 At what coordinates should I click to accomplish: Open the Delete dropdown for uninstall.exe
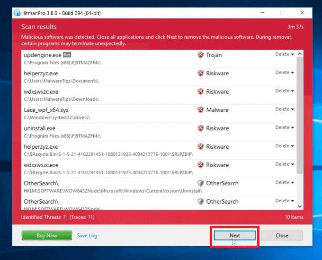(x=285, y=127)
